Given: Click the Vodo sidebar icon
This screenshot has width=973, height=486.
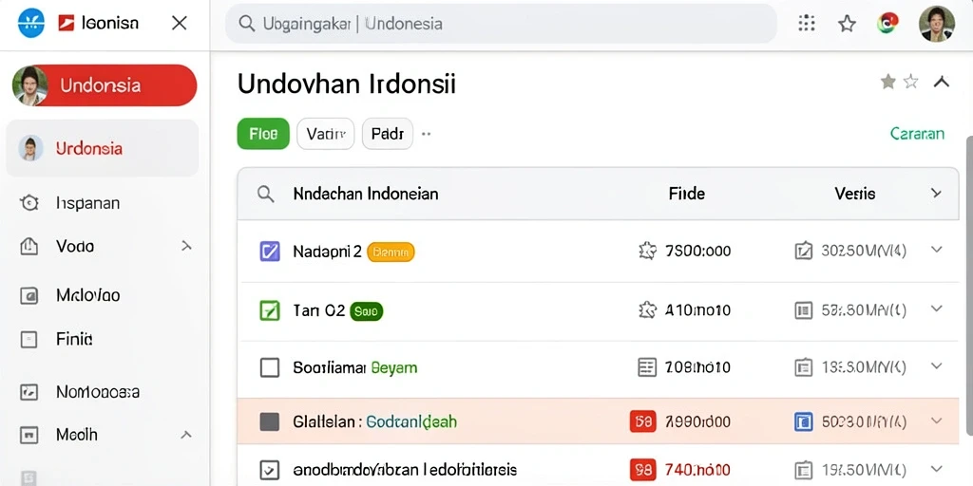Looking at the screenshot, I should click(x=29, y=246).
